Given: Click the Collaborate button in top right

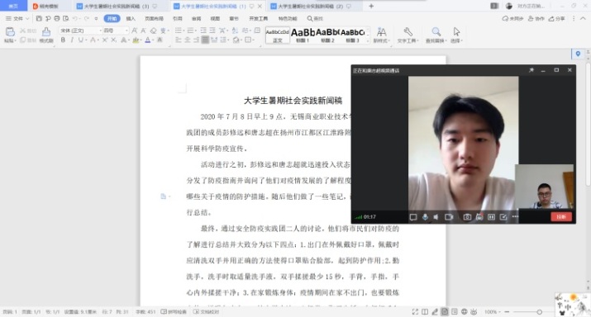Looking at the screenshot, I should coord(536,18).
